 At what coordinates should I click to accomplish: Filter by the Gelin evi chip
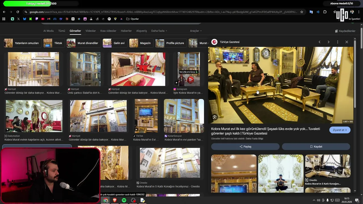pos(115,43)
